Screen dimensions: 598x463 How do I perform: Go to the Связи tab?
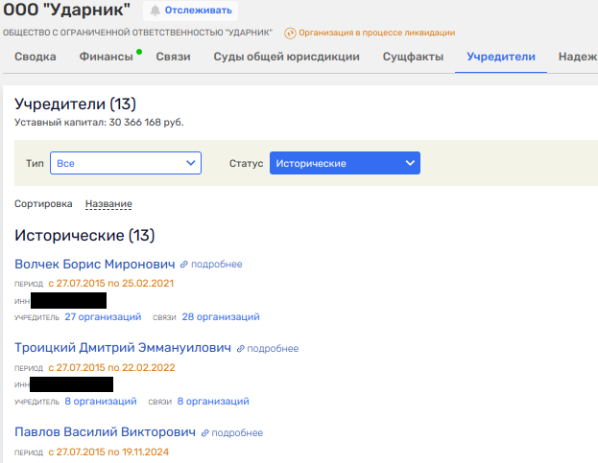click(x=173, y=57)
